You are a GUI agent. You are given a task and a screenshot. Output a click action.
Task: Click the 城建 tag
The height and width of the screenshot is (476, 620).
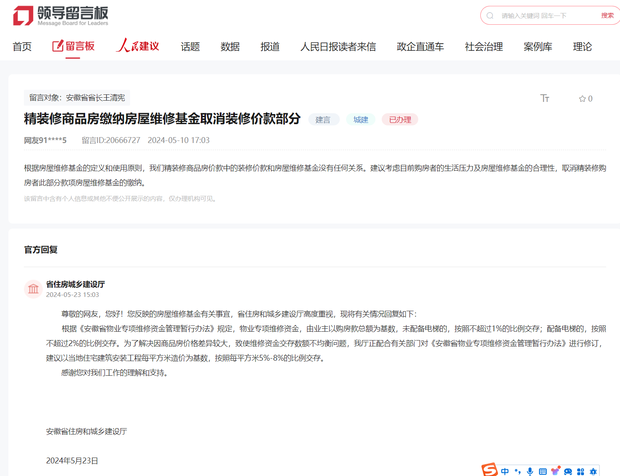tap(361, 120)
